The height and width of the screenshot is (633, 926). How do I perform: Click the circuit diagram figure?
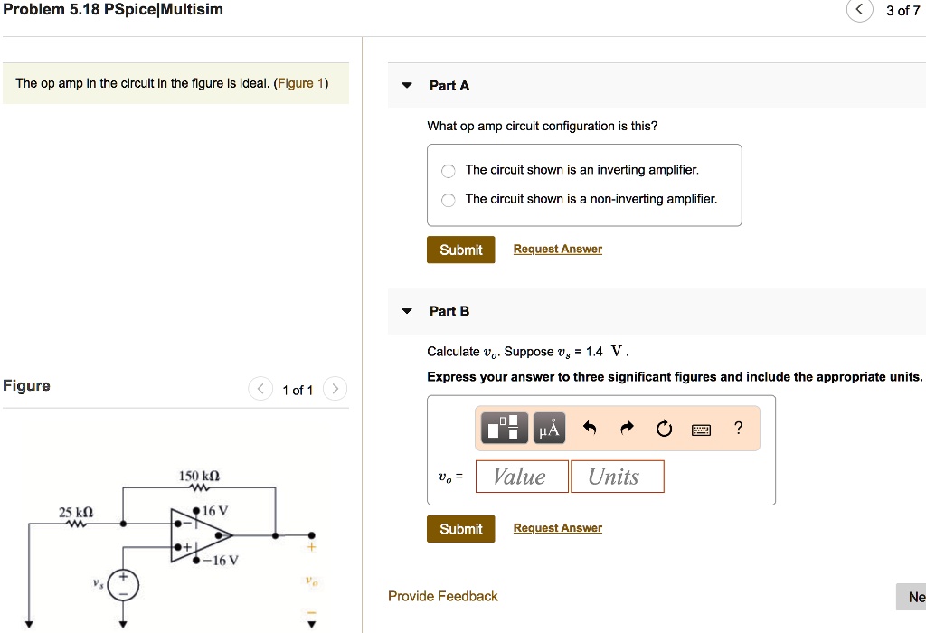coord(173,549)
